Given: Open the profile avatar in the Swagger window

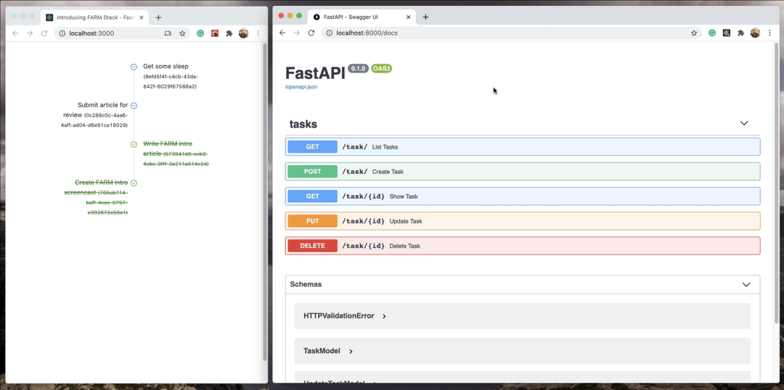Looking at the screenshot, I should pyautogui.click(x=756, y=33).
